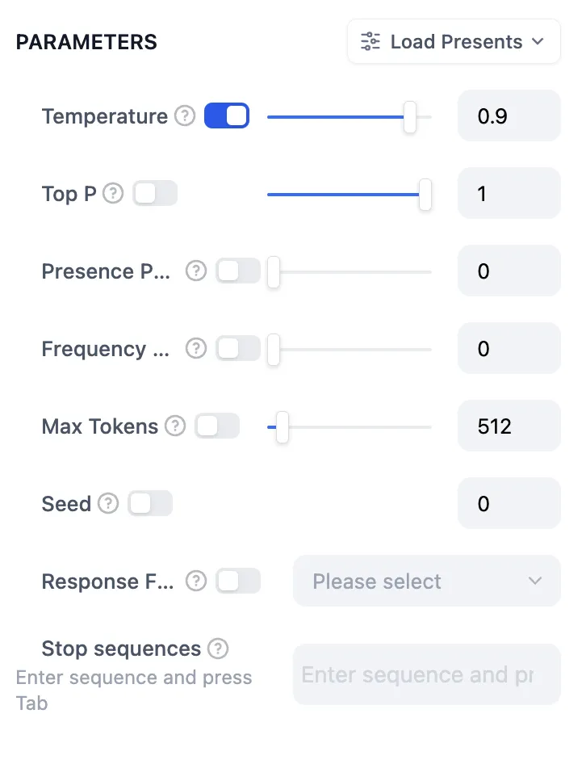Enable the Response Format toggle
The image size is (586, 764).
coord(238,581)
